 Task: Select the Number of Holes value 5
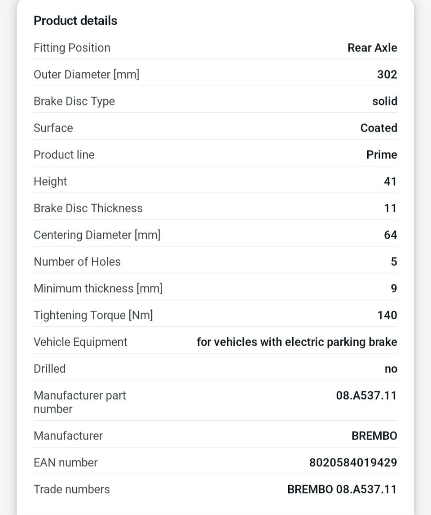(394, 261)
